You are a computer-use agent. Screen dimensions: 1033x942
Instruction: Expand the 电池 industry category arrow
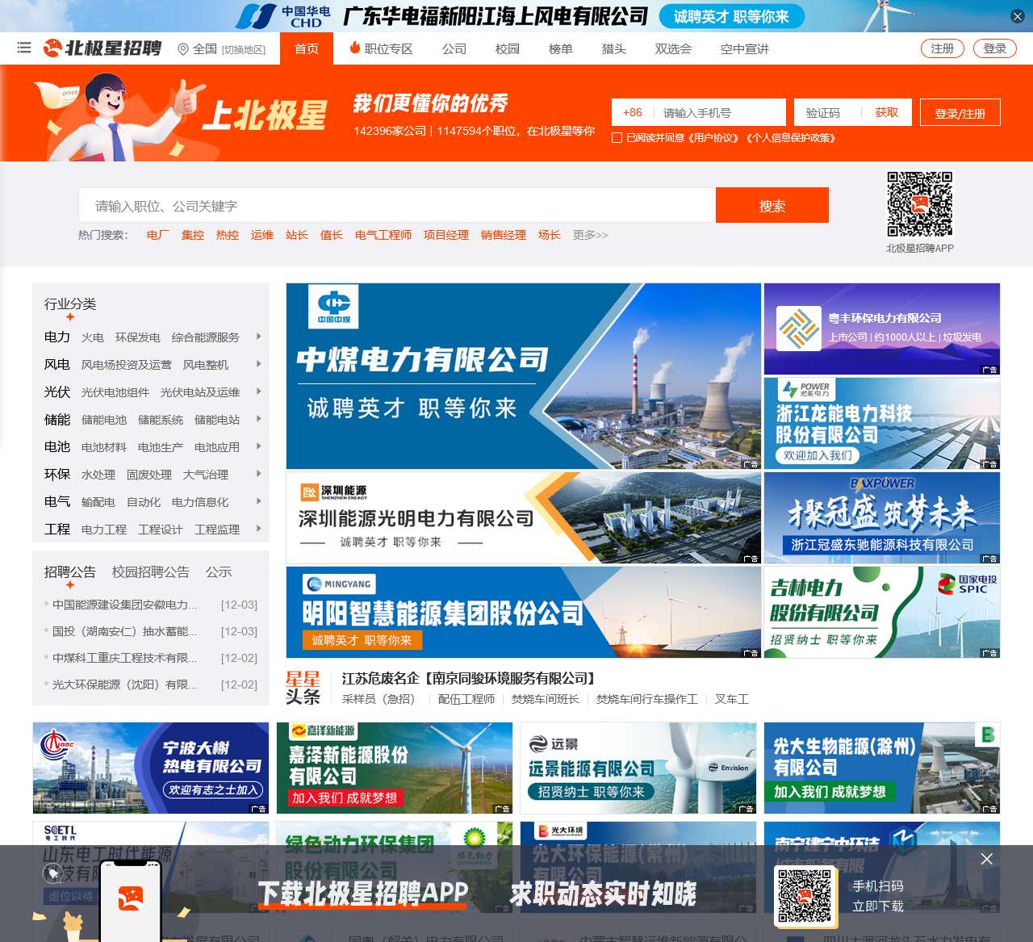[258, 446]
